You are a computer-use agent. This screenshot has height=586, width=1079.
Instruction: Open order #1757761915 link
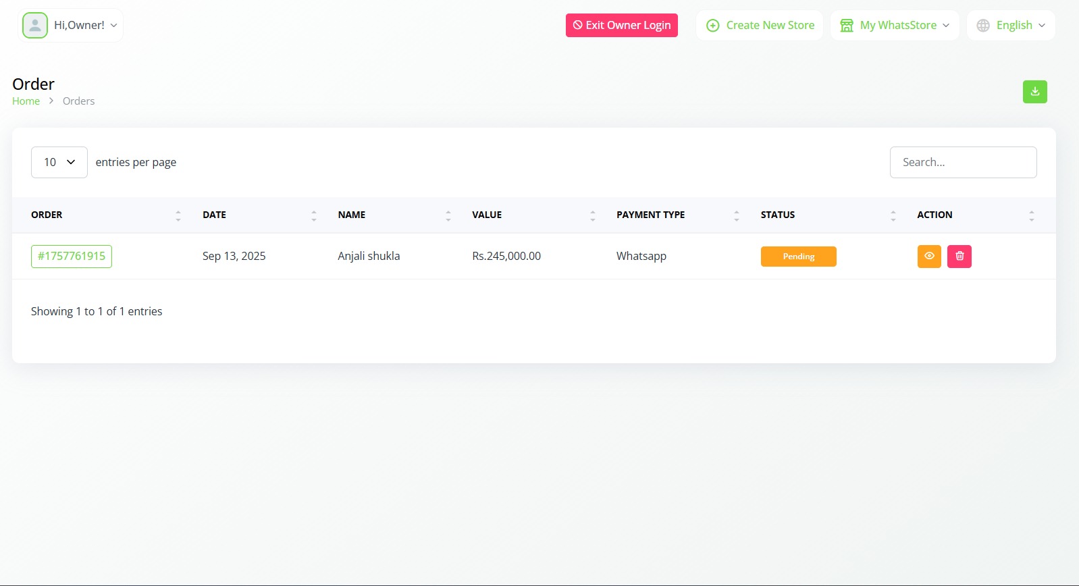tap(72, 257)
